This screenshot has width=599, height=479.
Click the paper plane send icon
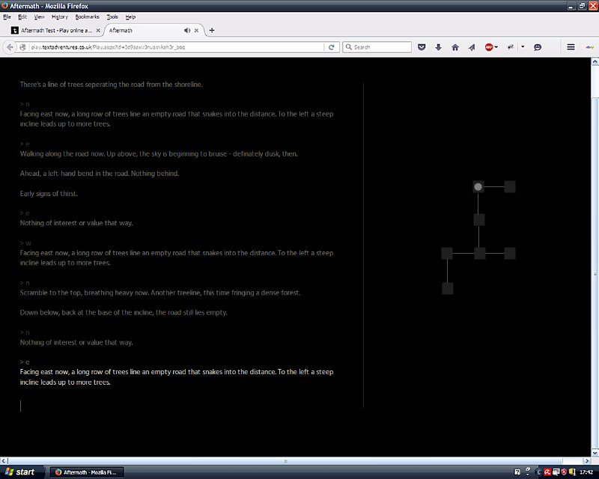point(471,47)
